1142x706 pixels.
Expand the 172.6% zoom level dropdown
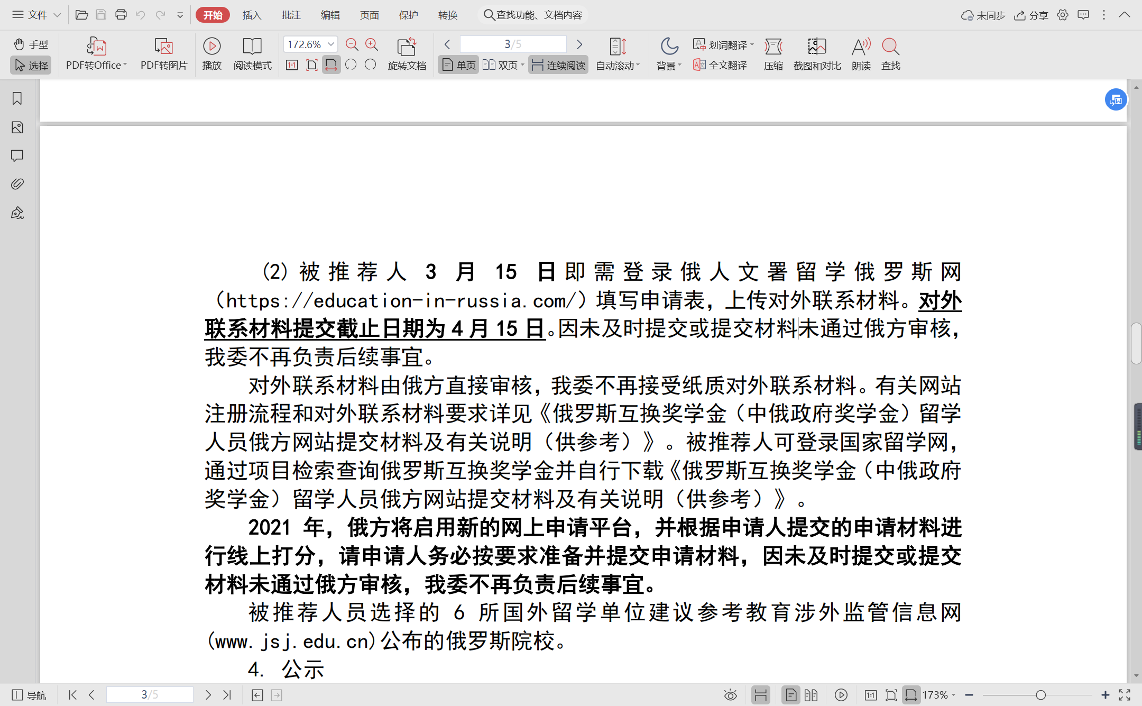coord(331,44)
